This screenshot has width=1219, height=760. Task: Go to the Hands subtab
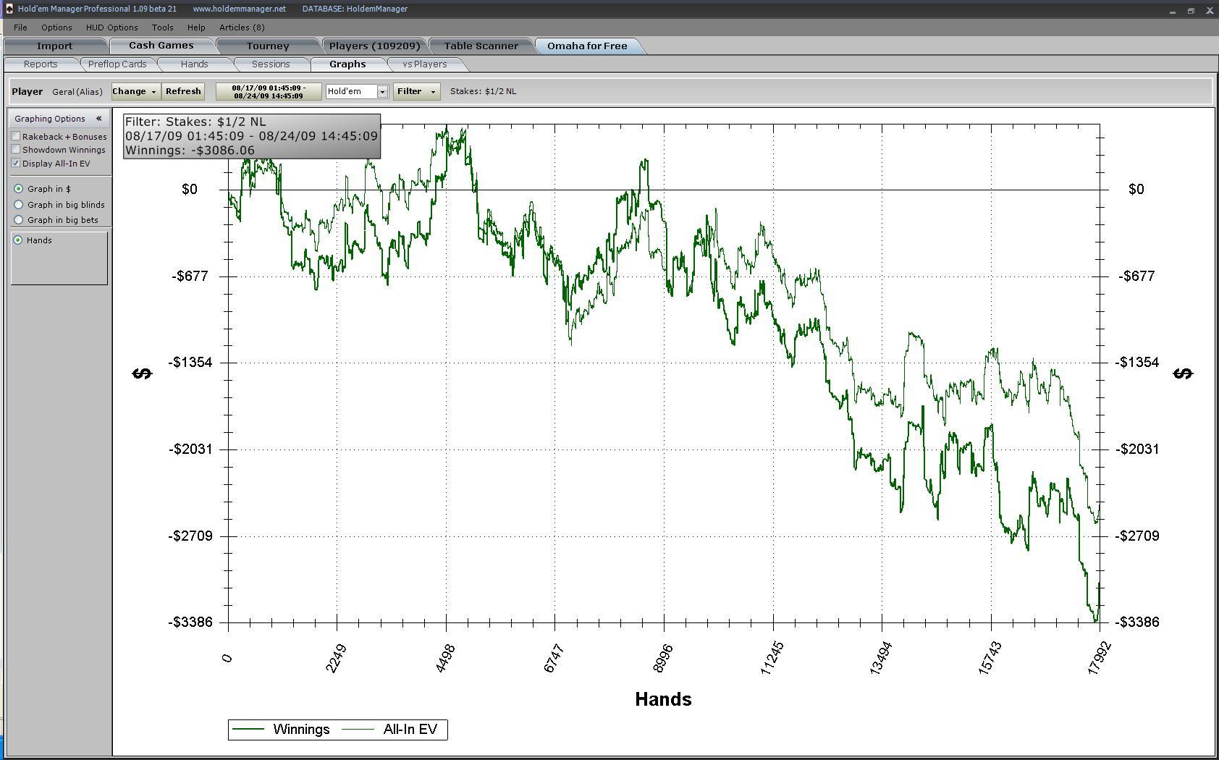194,64
